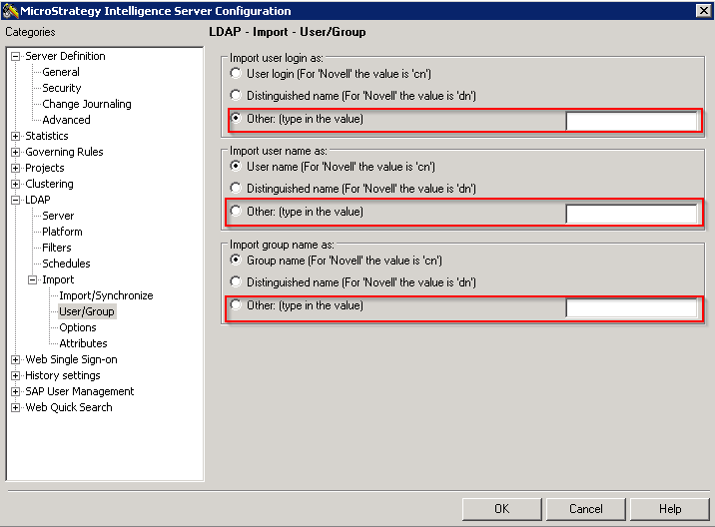
Task: Click the Other value field for group name
Action: coord(631,308)
